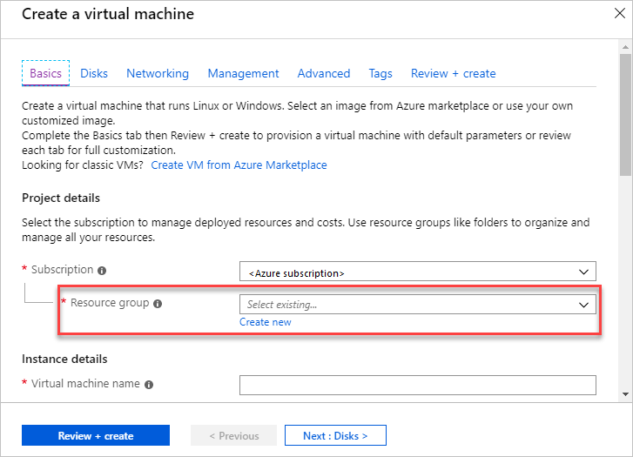Select the Advanced tab

(x=324, y=74)
